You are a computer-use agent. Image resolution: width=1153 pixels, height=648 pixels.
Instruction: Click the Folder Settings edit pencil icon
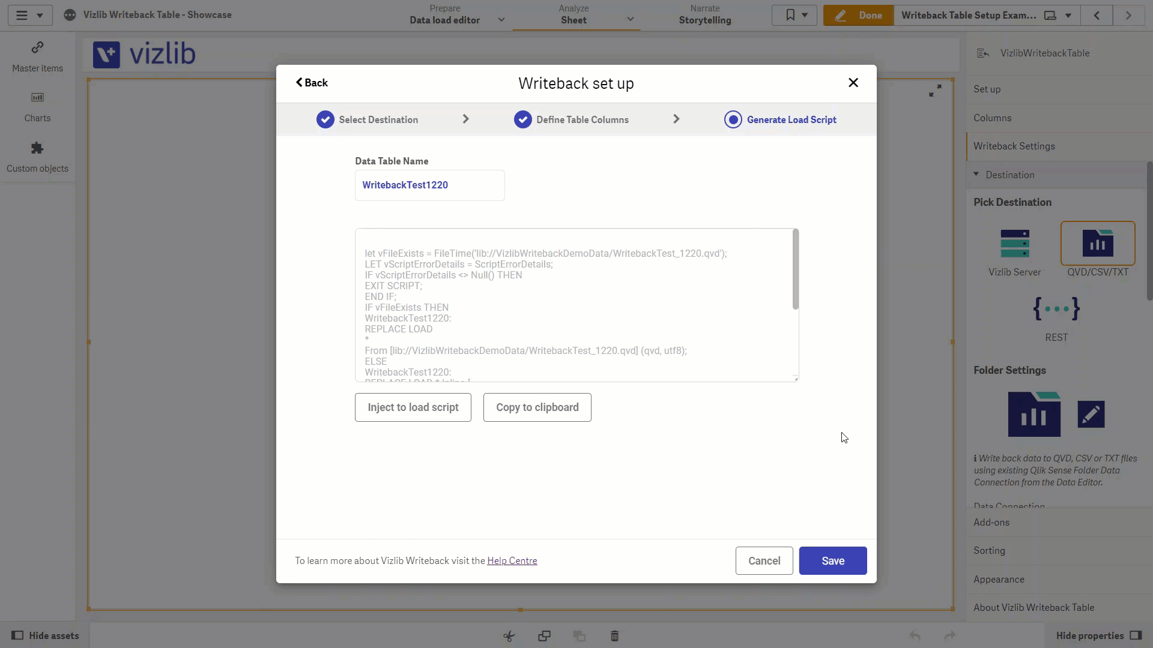(1091, 415)
